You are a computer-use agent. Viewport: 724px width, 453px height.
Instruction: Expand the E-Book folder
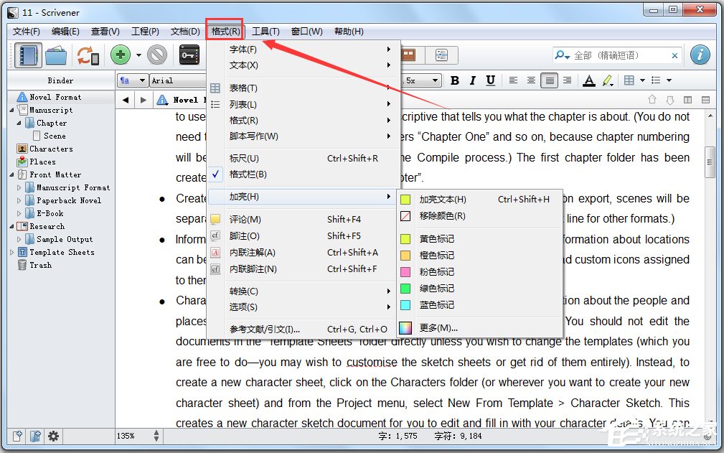[19, 213]
